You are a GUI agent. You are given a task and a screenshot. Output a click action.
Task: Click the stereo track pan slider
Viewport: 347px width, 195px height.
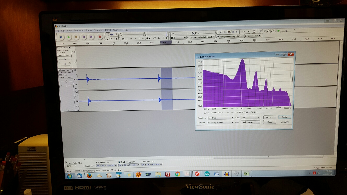66,86
